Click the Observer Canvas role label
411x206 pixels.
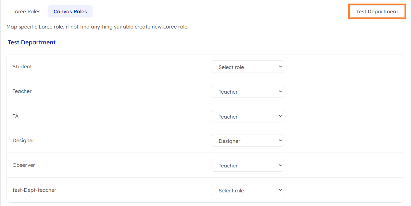click(x=24, y=165)
